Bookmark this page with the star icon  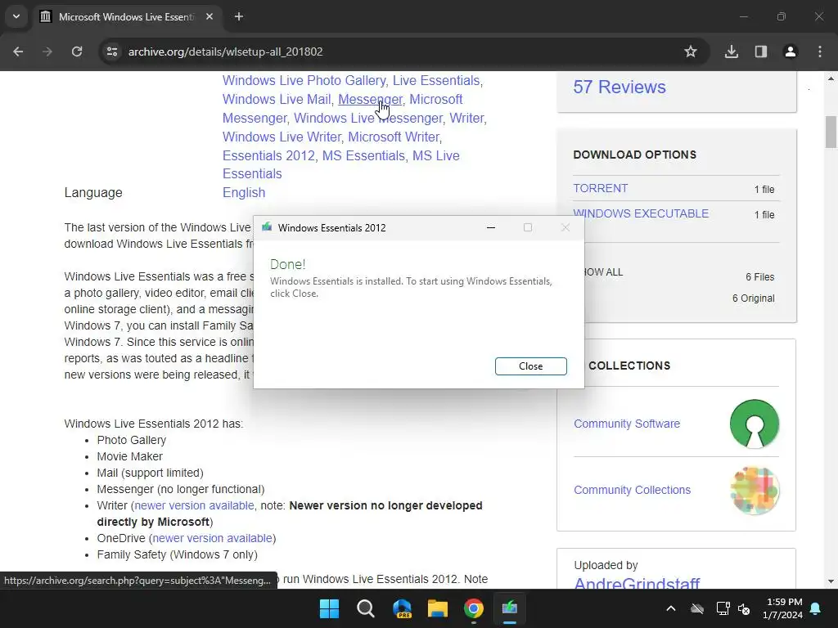[x=691, y=52]
